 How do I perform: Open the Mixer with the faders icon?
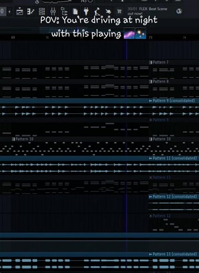point(53,12)
